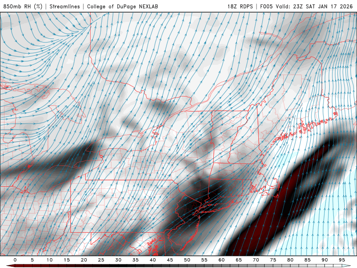Choose the '60' label on the scale
This screenshot has width=357, height=268.
coord(221,260)
